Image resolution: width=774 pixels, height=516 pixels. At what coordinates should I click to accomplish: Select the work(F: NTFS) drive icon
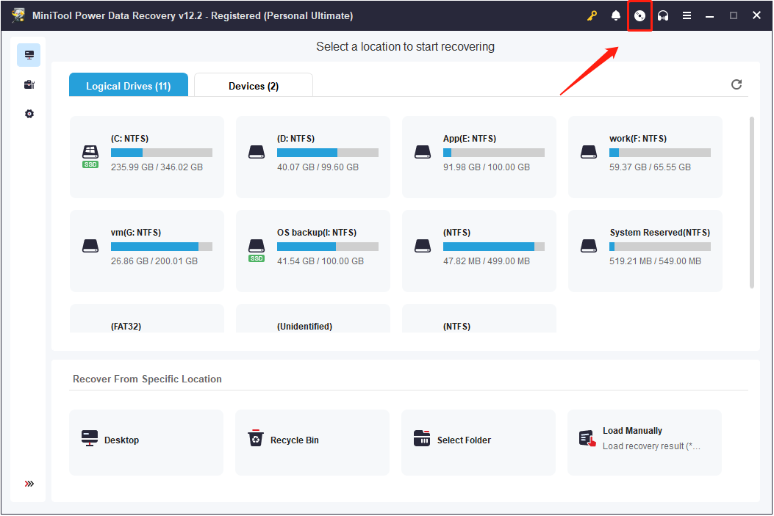[x=588, y=152]
